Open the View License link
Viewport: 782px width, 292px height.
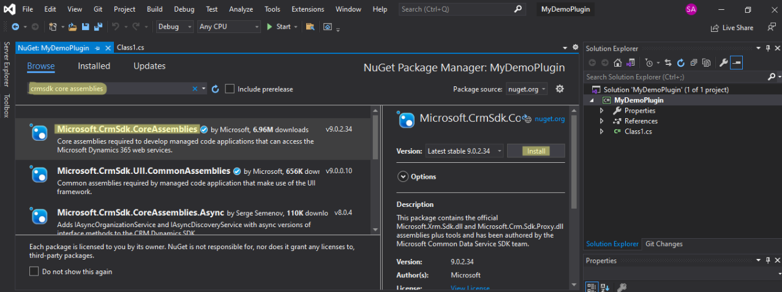pyautogui.click(x=470, y=288)
